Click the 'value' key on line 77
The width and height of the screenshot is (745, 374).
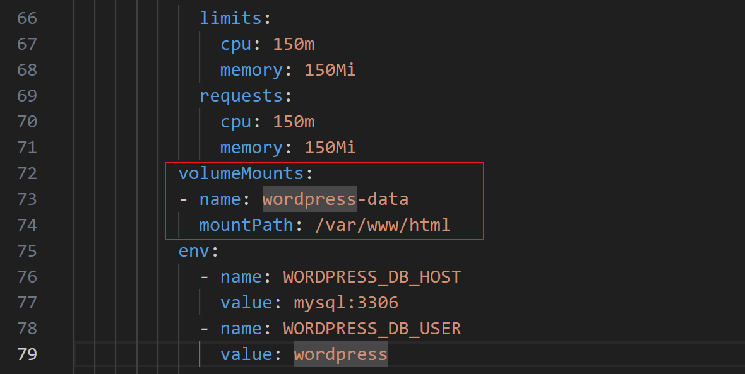coord(246,303)
